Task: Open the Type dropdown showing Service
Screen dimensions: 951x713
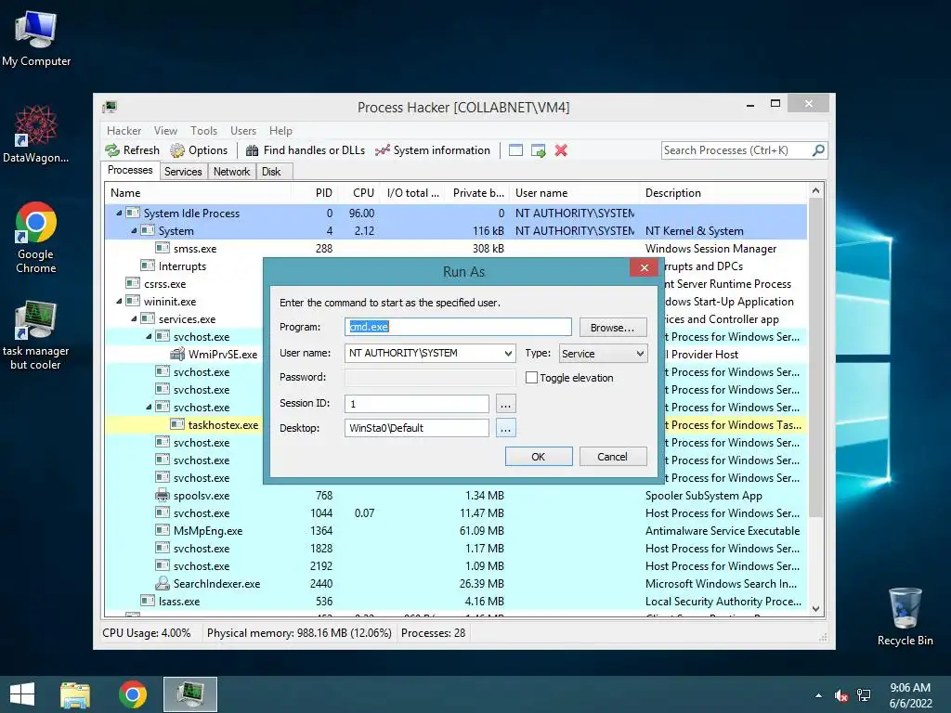Action: tap(603, 354)
